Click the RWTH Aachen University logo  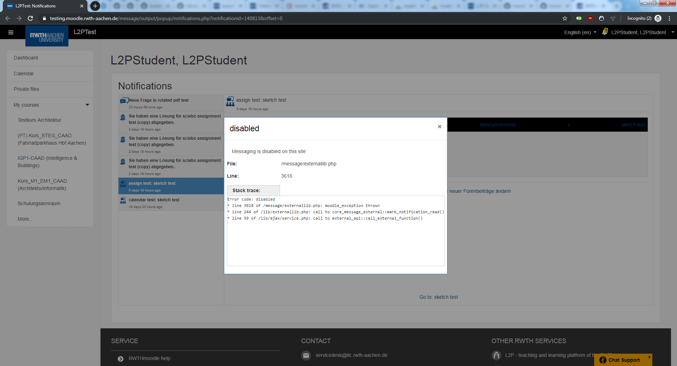47,37
